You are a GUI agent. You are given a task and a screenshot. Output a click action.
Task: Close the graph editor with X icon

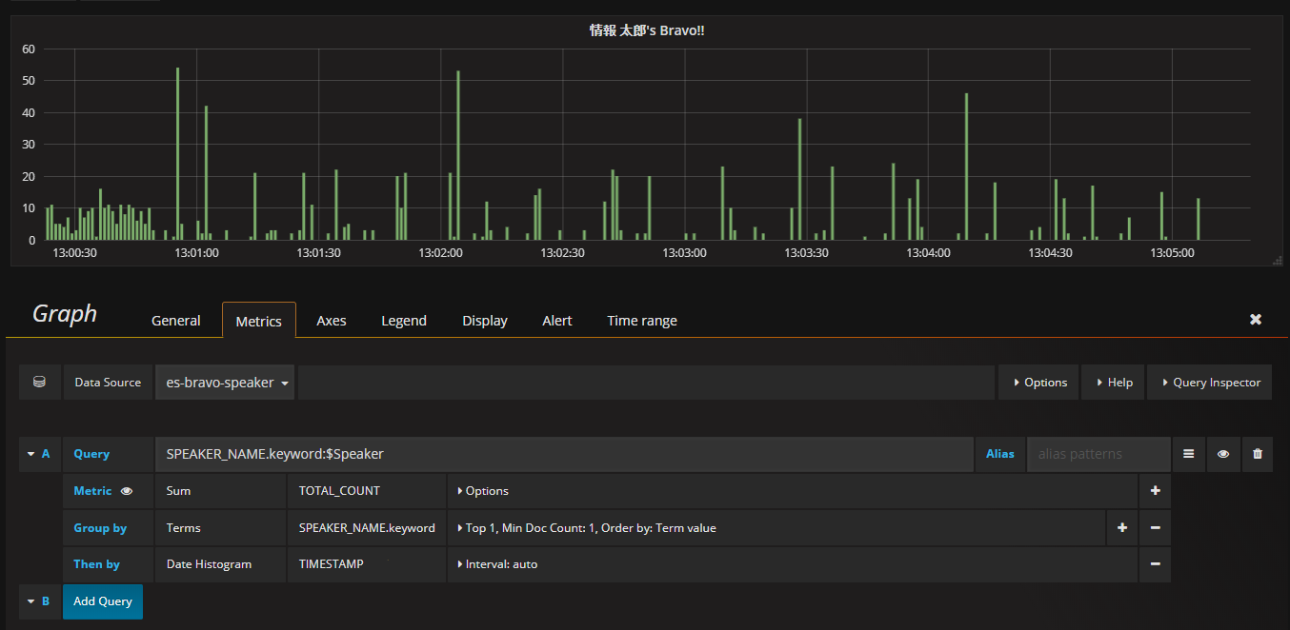(x=1256, y=320)
